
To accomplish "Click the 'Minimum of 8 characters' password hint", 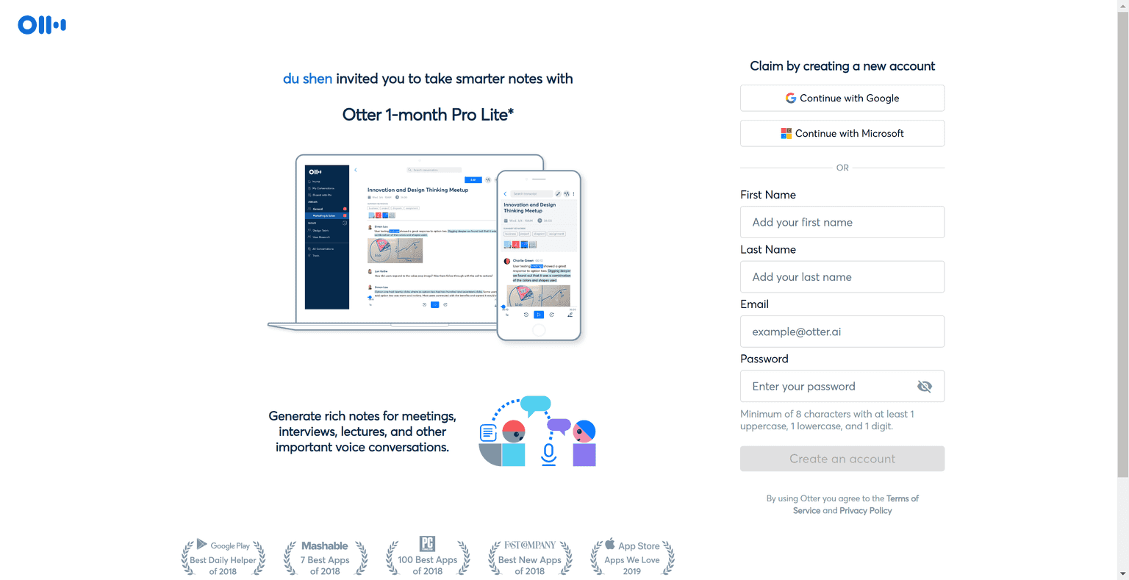I will point(828,420).
